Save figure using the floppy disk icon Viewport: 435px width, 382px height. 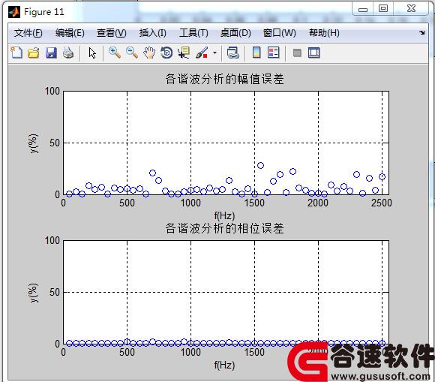click(x=51, y=53)
